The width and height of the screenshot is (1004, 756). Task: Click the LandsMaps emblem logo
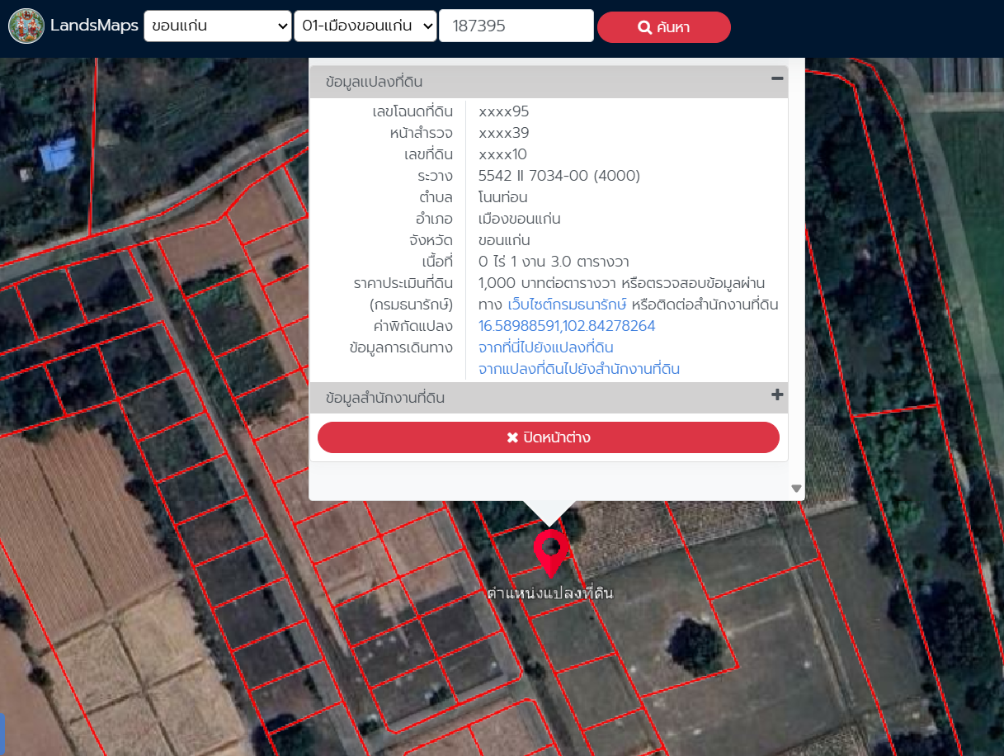click(x=26, y=26)
